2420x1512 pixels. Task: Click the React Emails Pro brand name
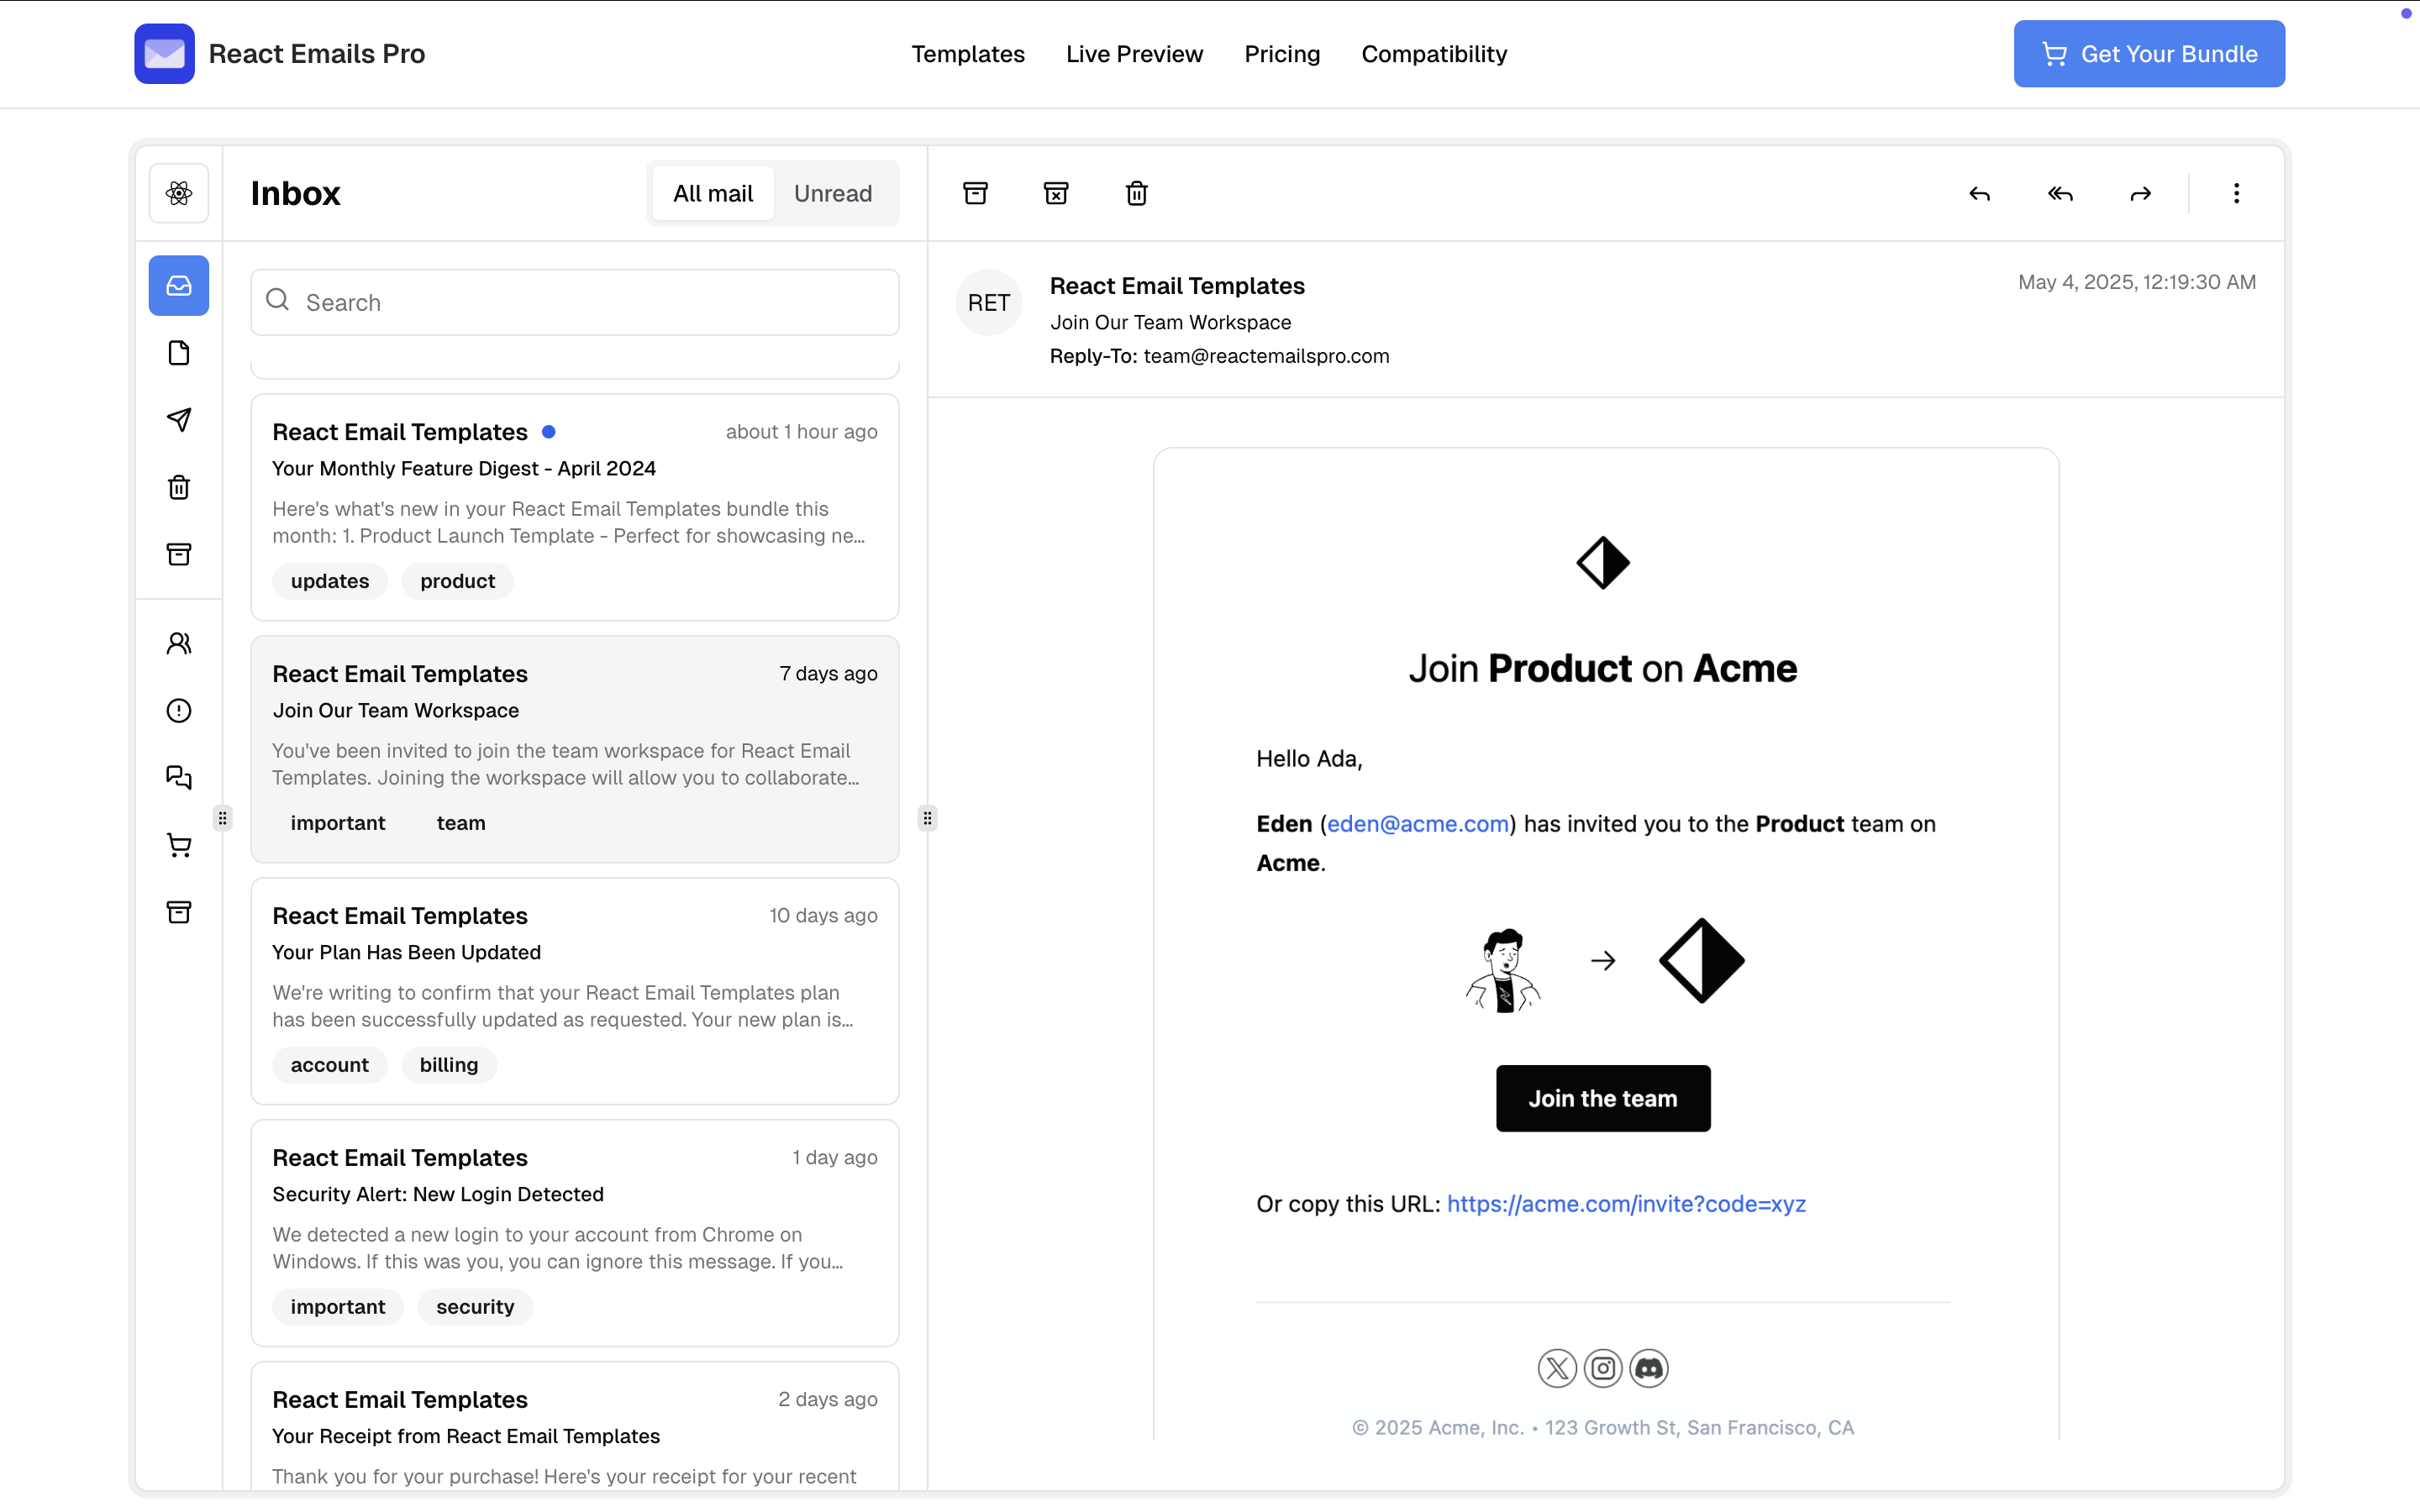pos(317,54)
